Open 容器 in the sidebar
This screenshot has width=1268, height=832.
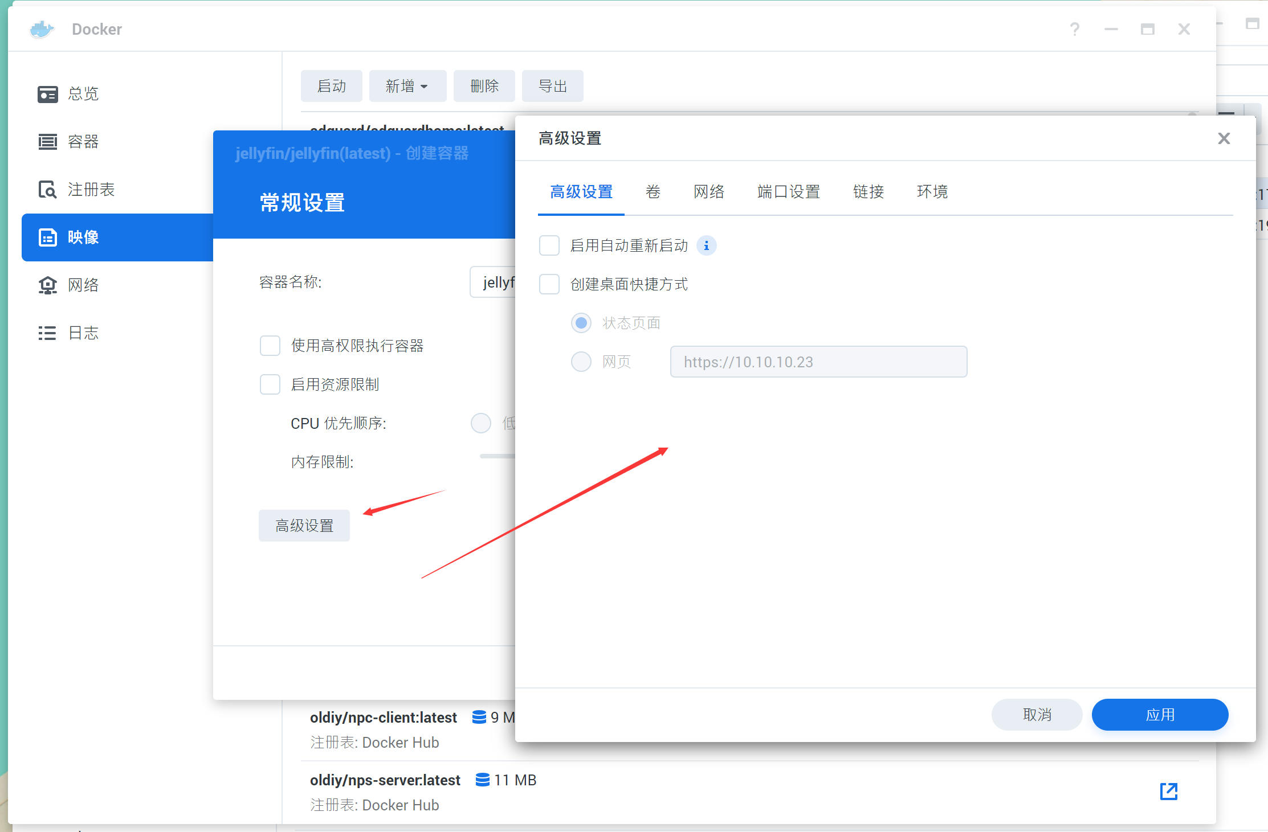(83, 142)
